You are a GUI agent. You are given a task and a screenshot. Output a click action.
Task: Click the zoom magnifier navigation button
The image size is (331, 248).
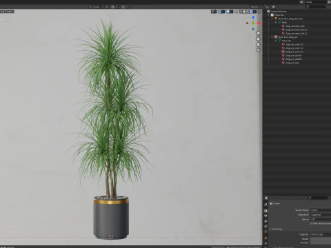pos(258,33)
